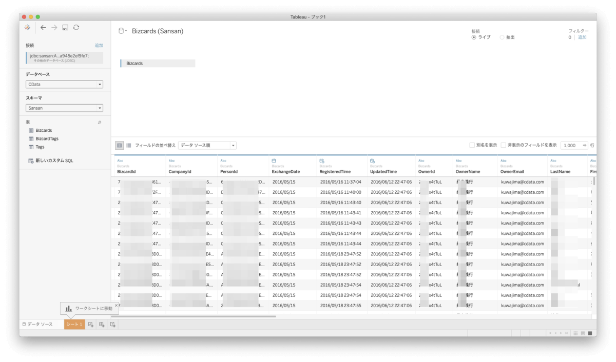Click the Bizcards (Sansan) data source title
This screenshot has height=362, width=616.
[x=158, y=31]
